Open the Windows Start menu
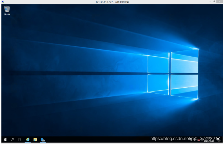Screen dimensions: 223x144 click(5, 139)
